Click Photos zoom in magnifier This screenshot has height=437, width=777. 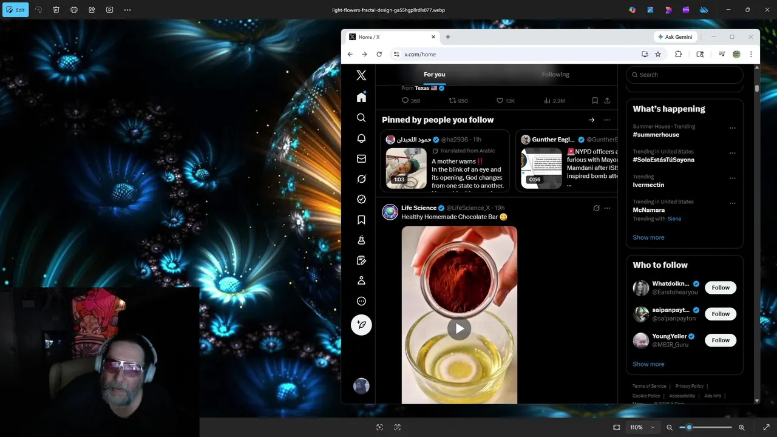pos(742,427)
